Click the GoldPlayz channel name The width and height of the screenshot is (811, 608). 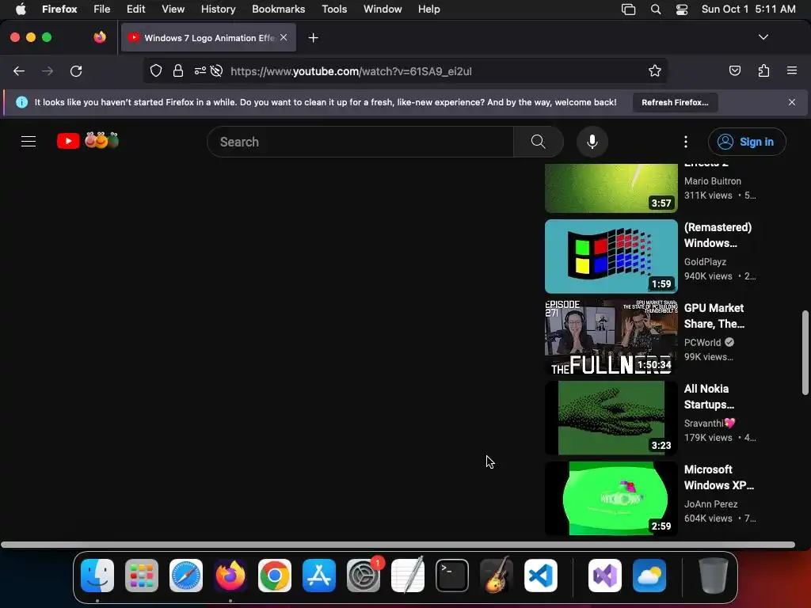point(705,261)
